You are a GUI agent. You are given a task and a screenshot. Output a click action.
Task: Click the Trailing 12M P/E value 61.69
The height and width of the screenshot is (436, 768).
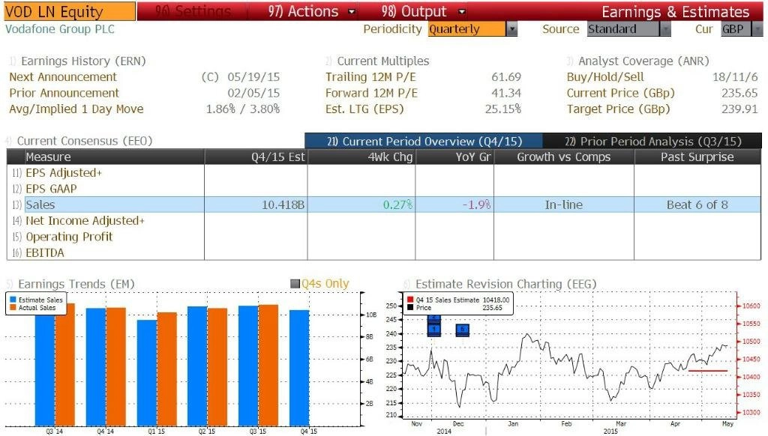pos(506,77)
